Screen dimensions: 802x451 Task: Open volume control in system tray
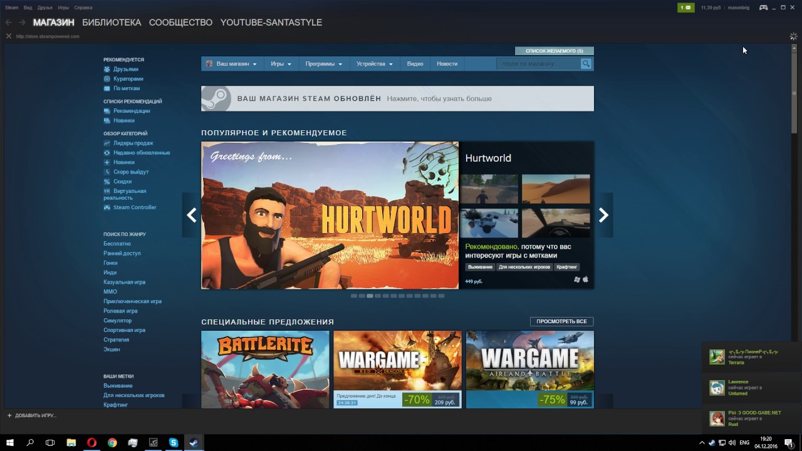click(x=731, y=443)
